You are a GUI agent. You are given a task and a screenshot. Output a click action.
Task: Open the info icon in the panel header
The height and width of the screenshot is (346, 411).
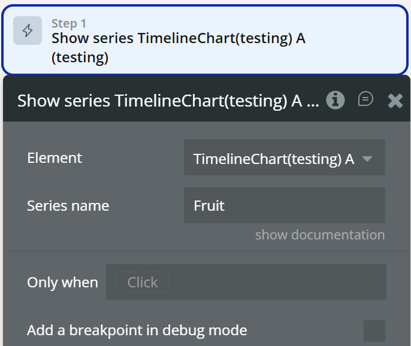pos(336,100)
